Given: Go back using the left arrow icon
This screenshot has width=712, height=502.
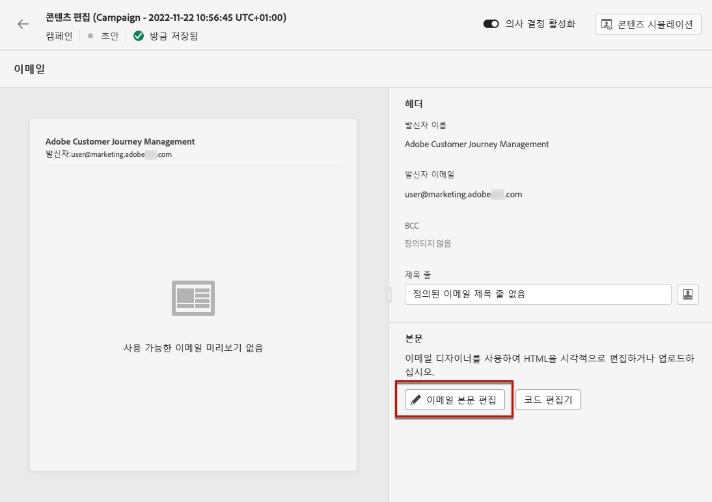Looking at the screenshot, I should (x=23, y=24).
